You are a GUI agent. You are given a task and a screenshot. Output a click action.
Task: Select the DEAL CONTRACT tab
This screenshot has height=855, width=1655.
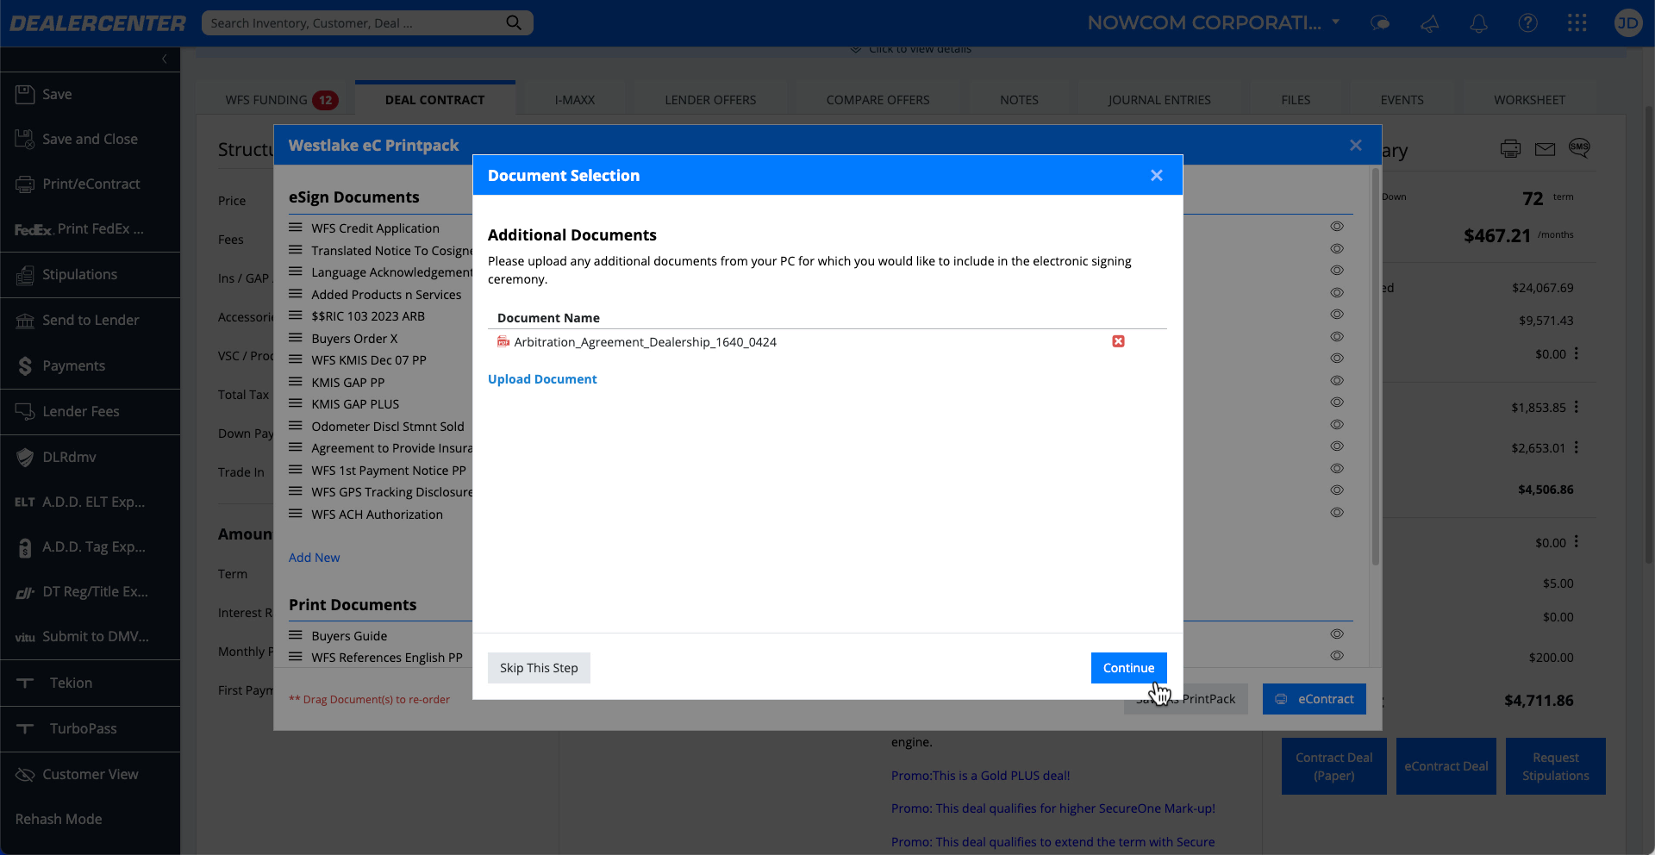pyautogui.click(x=434, y=100)
